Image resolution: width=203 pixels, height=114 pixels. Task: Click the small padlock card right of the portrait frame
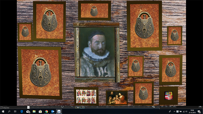136,66
